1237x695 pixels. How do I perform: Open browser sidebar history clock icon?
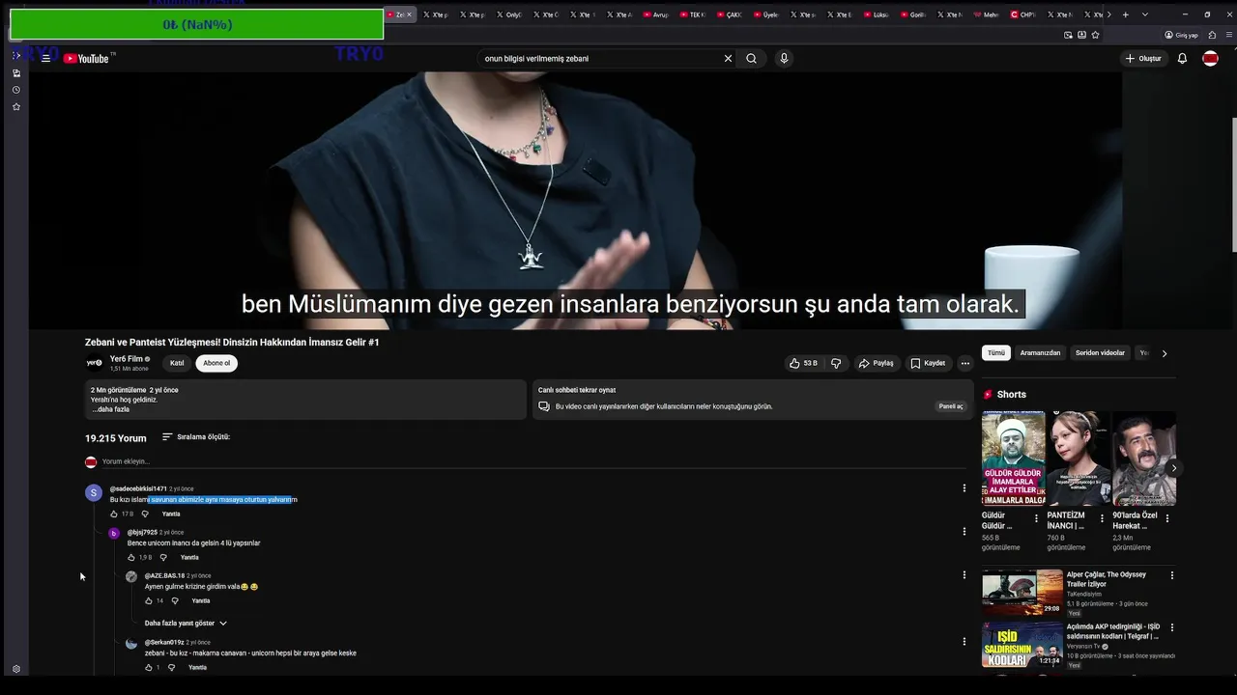point(16,90)
